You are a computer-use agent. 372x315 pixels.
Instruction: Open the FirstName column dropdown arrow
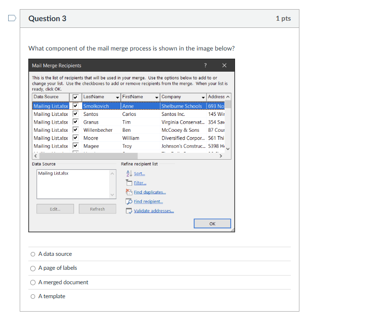(157, 97)
